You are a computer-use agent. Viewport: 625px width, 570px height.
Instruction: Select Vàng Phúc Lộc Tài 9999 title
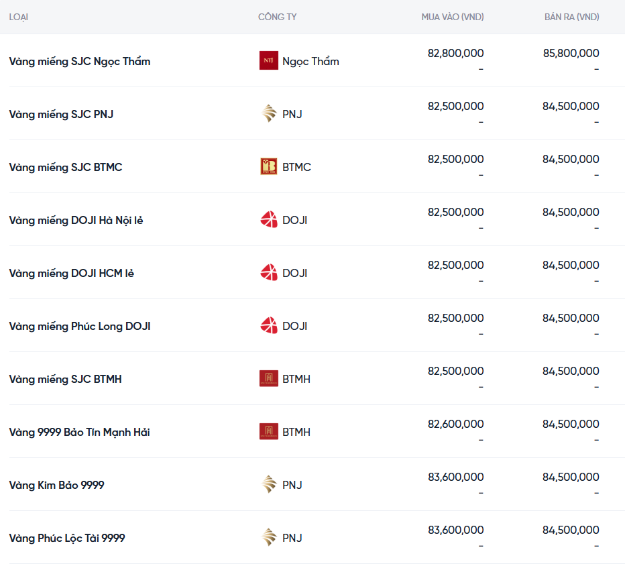(66, 538)
